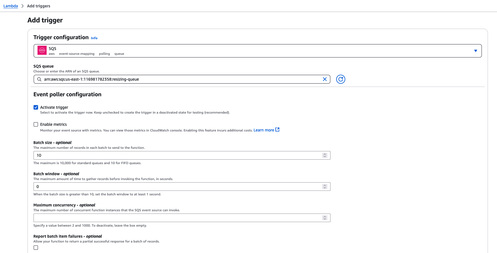This screenshot has height=253, width=497.
Task: Enable the metrics checkbox
Action: [x=36, y=124]
